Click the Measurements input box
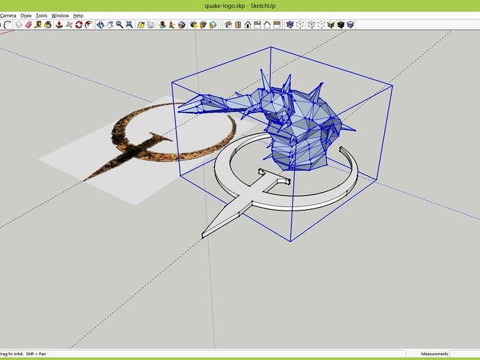The width and height of the screenshot is (480, 360). [x=465, y=354]
